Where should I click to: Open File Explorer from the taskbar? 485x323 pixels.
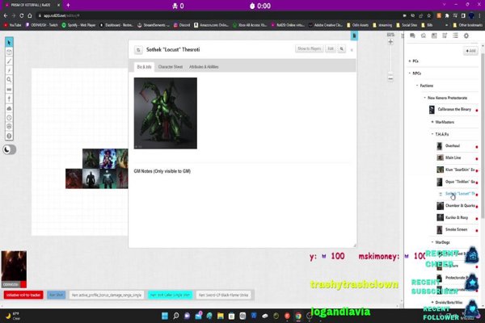pyautogui.click(x=220, y=316)
